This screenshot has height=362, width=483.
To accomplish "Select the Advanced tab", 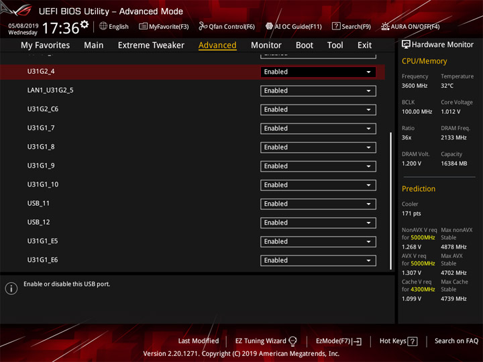I will [217, 46].
